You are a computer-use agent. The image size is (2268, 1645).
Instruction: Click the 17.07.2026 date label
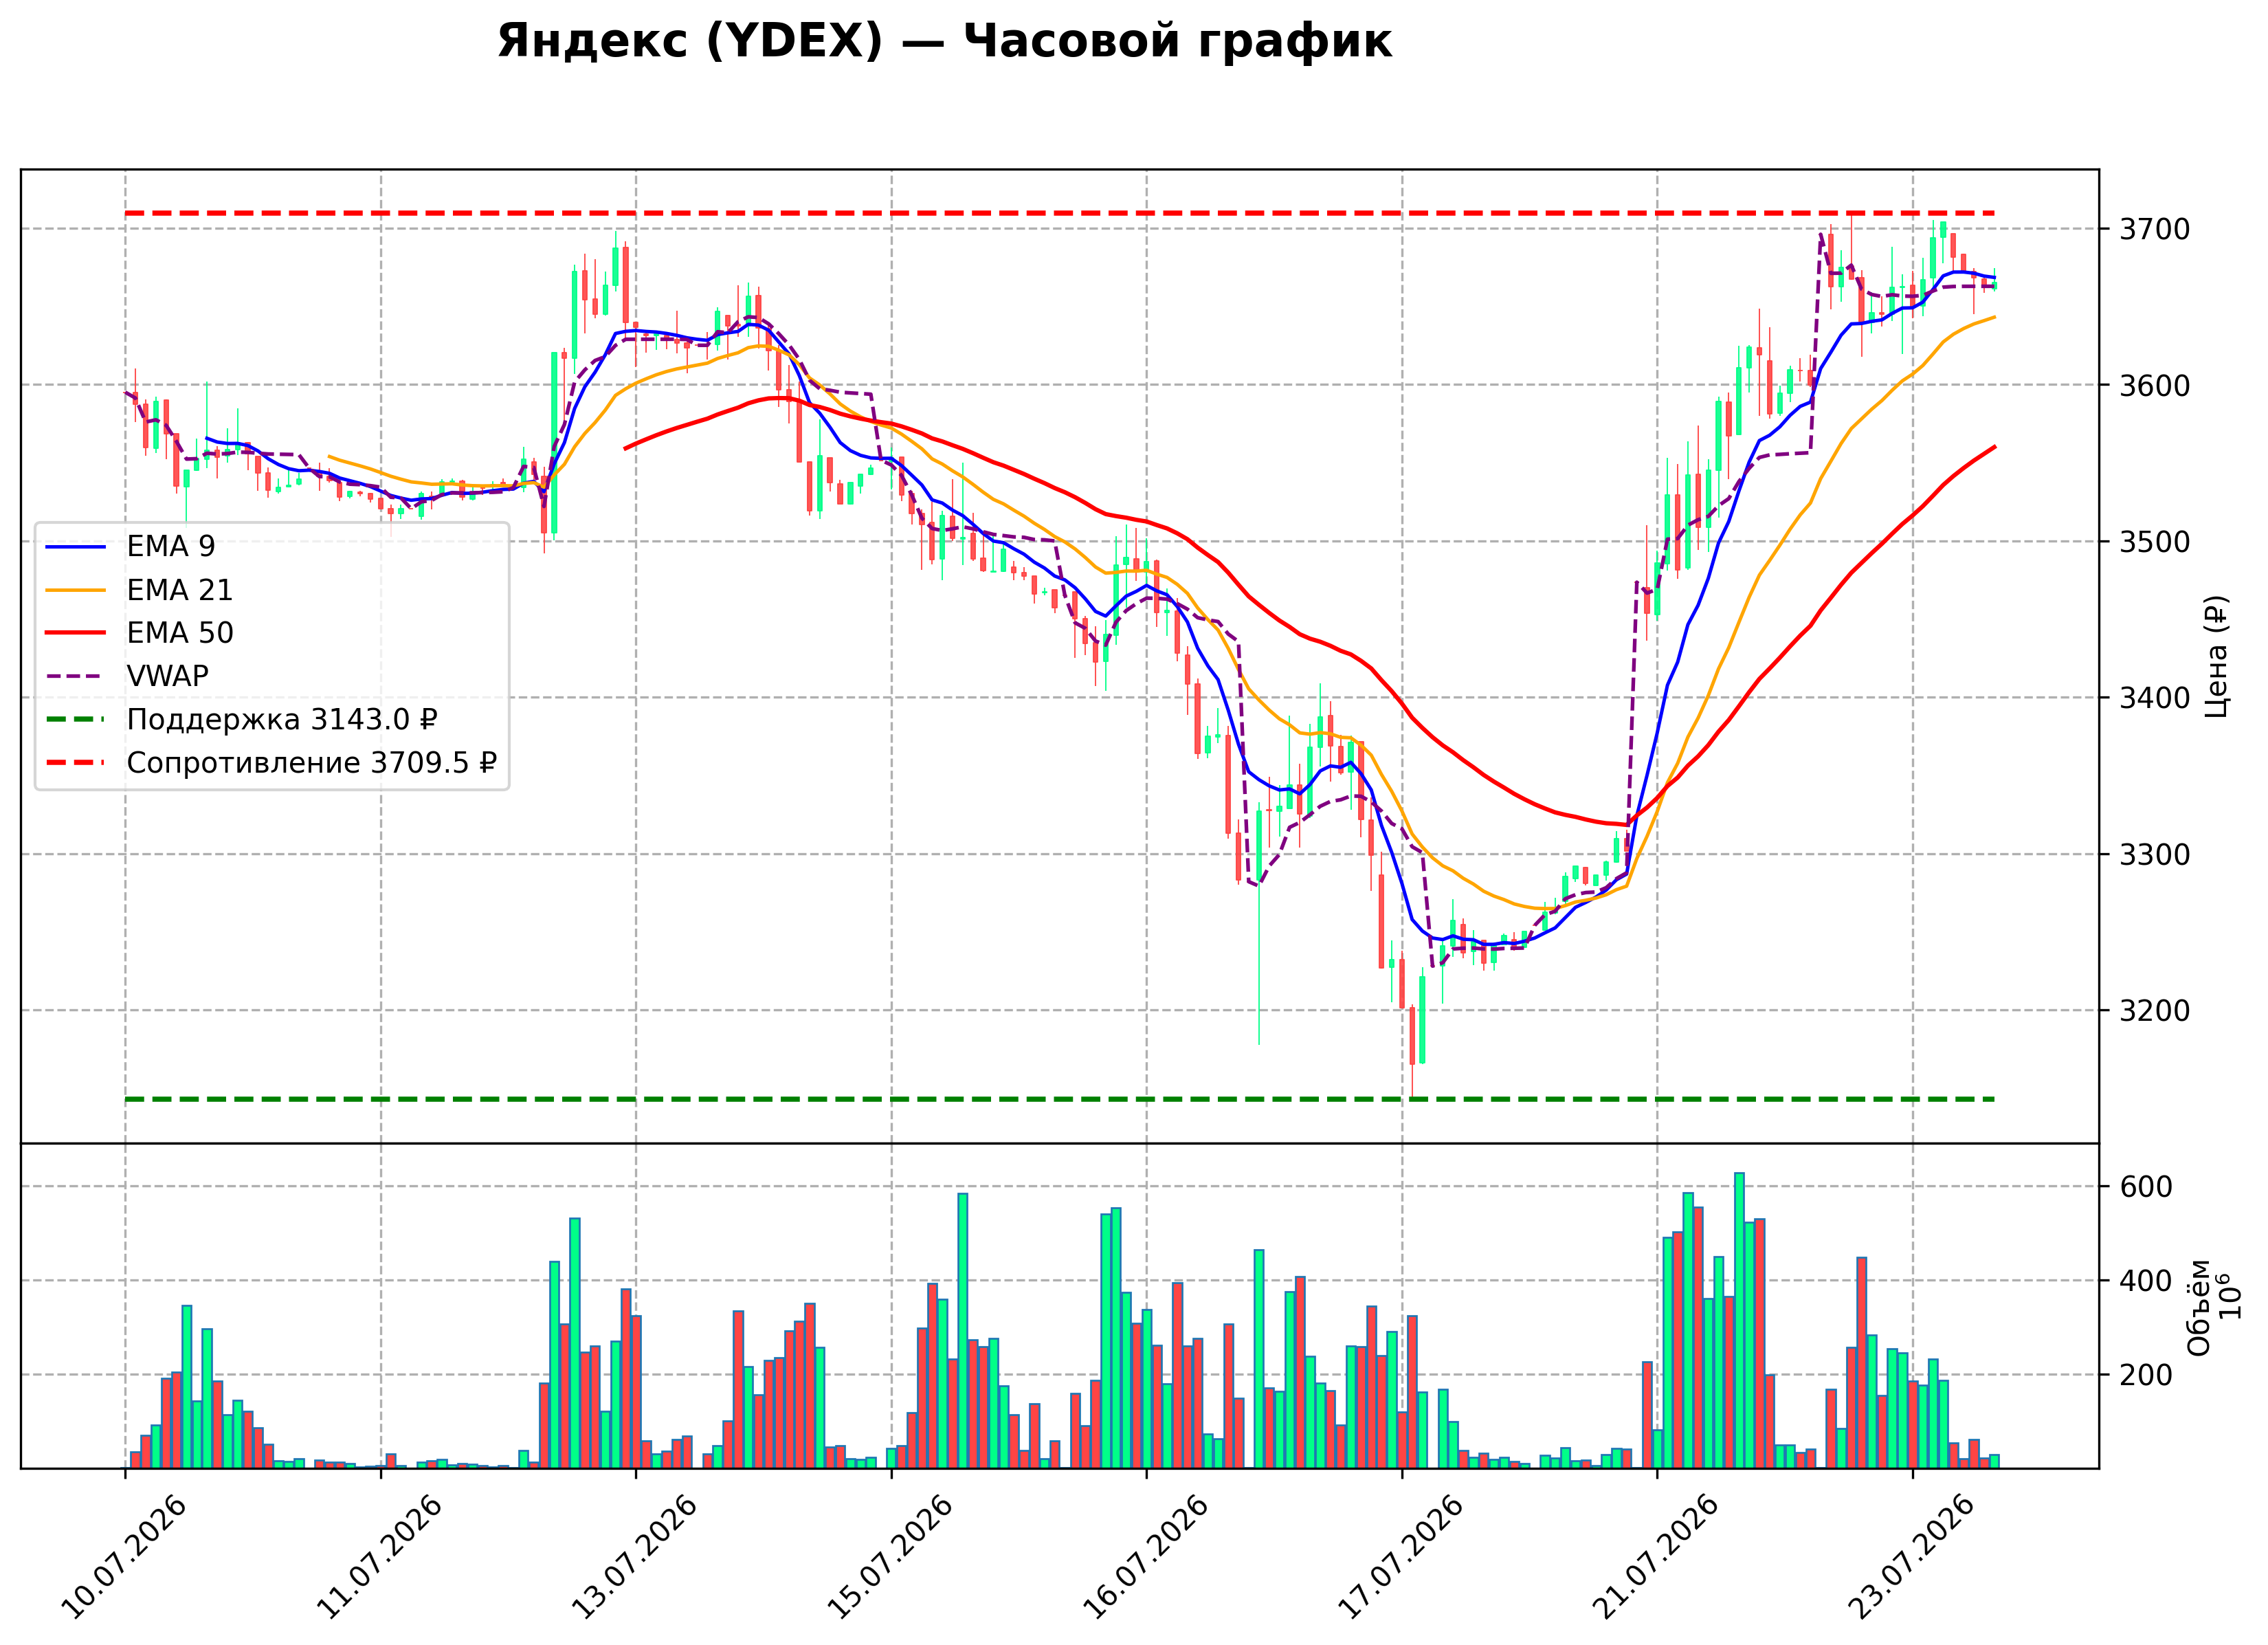1401,1557
